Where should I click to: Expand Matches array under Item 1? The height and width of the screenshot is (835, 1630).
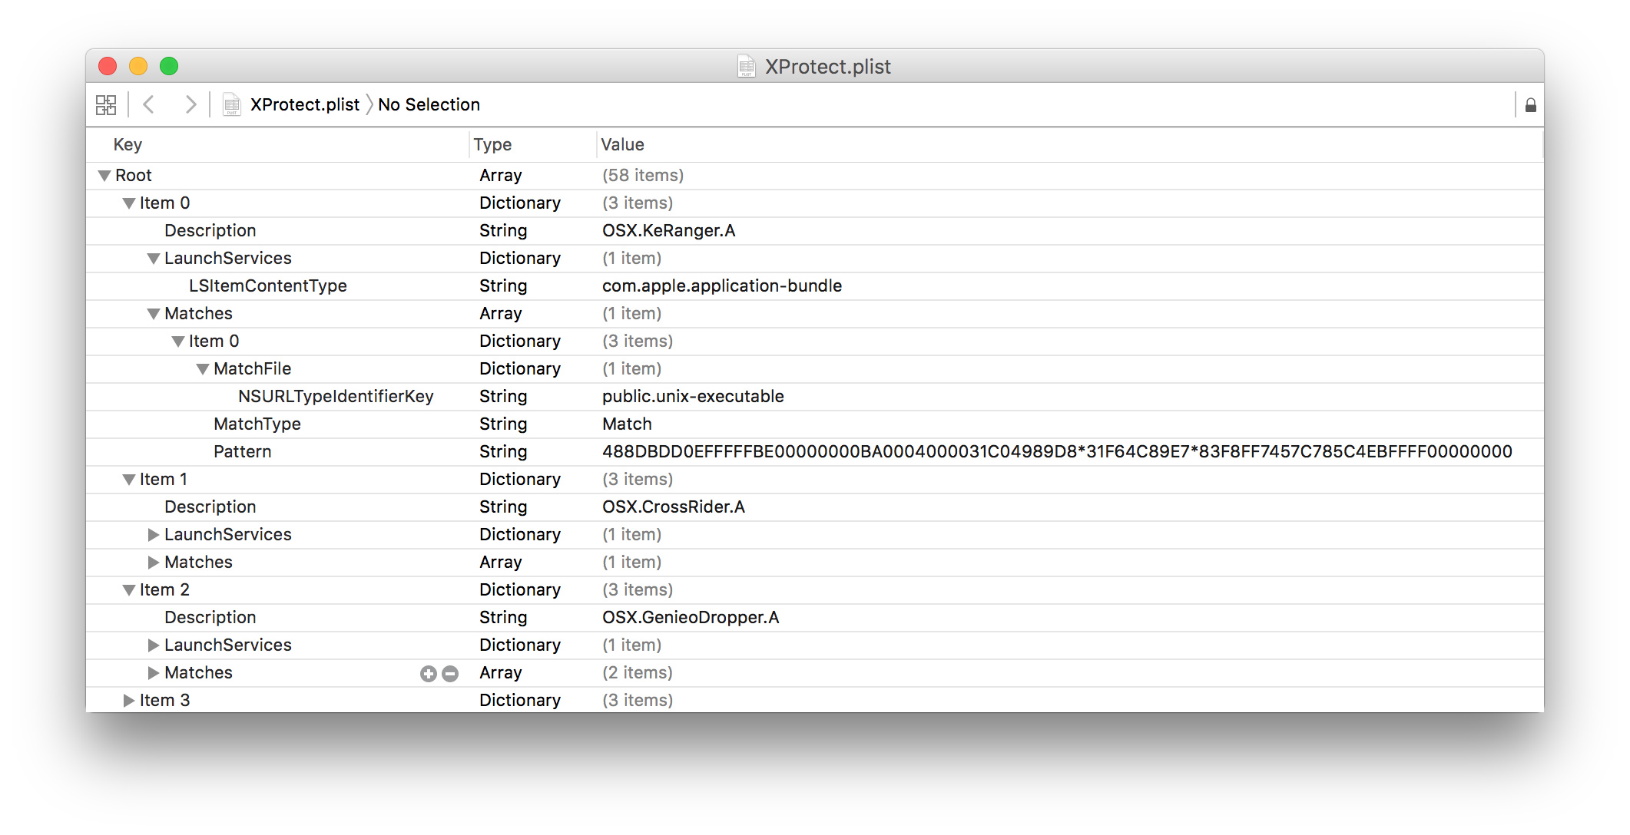(154, 563)
